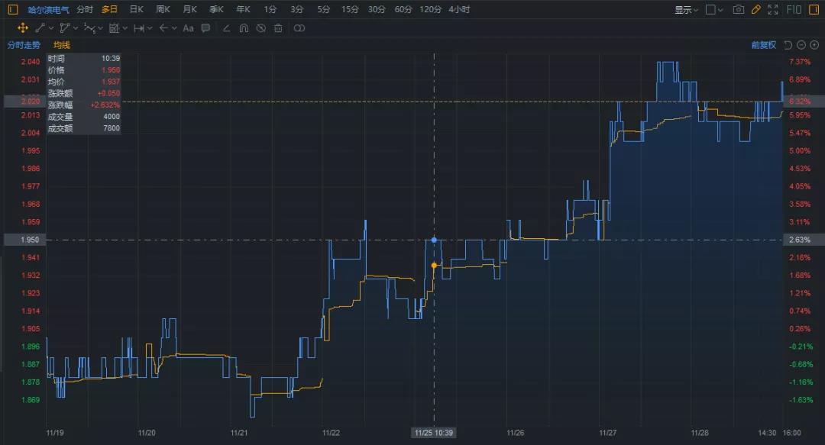Enter fullscreen chart mode
This screenshot has width=825, height=445.
click(773, 9)
